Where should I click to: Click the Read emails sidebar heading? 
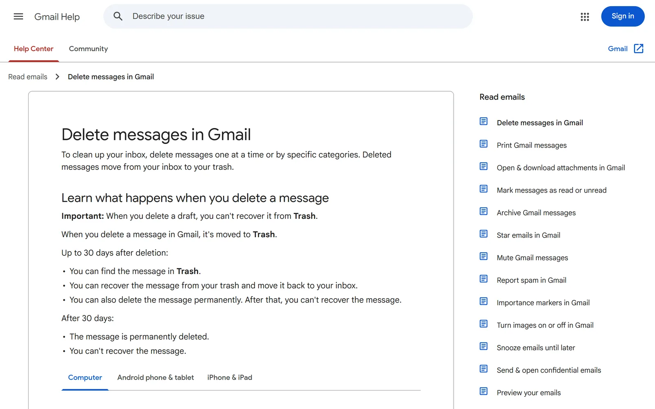502,97
